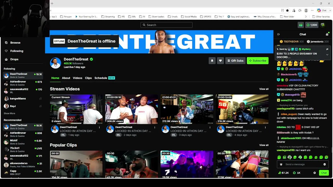Play the 01:00:41:31 stream video

(x=187, y=109)
